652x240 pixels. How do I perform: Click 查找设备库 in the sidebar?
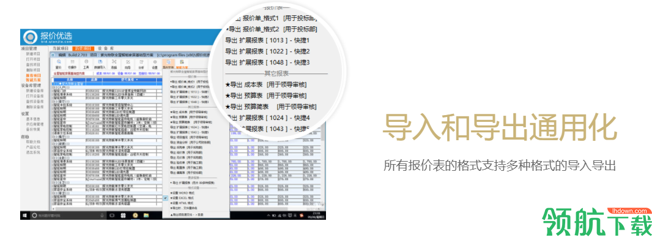34,102
